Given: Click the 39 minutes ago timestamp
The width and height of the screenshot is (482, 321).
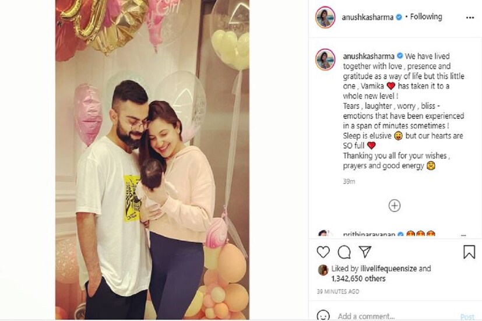Looking at the screenshot, I should click(338, 291).
